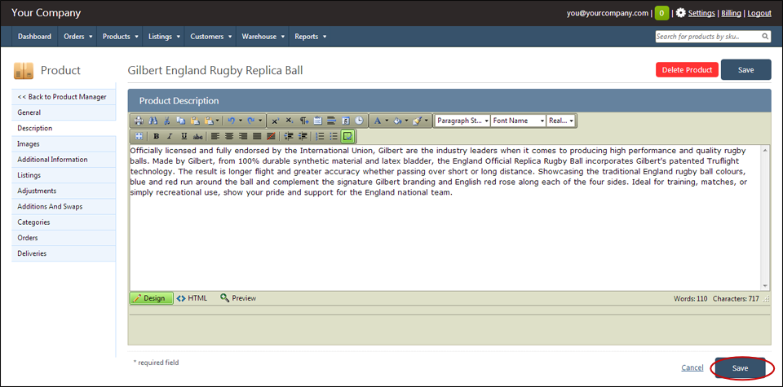
Task: Click the Logout link
Action: 759,14
